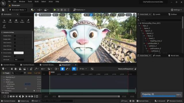The width and height of the screenshot is (184, 103).
Task: Toggle sequence looping button
Action: tap(37, 96)
